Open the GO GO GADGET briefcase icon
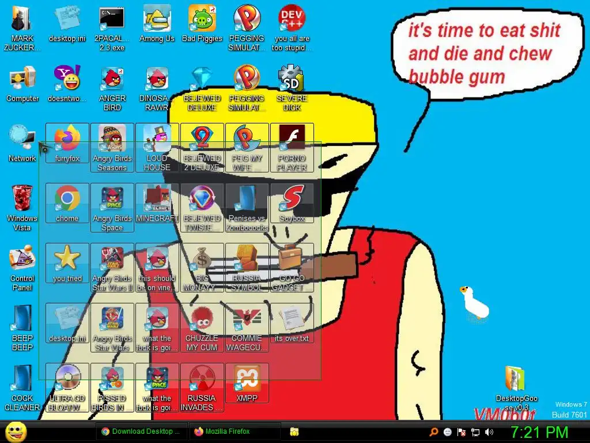590x443 pixels. pos(292,268)
